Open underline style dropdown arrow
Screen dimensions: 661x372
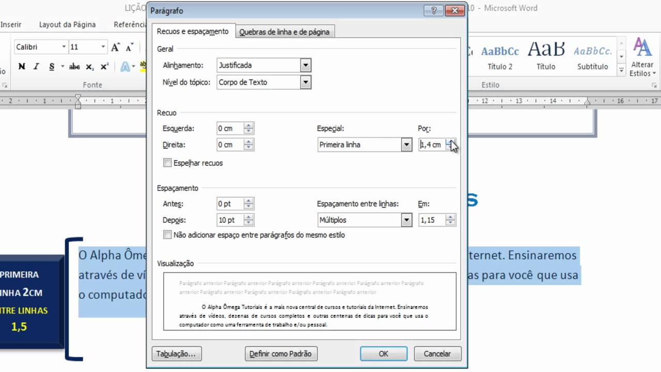pos(62,67)
